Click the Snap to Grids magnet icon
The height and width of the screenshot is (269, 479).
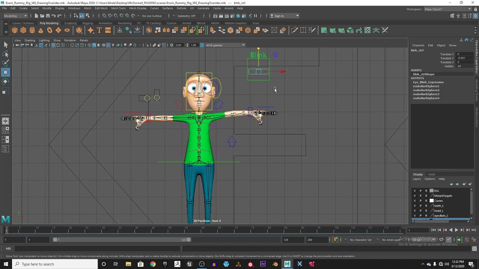(104, 16)
